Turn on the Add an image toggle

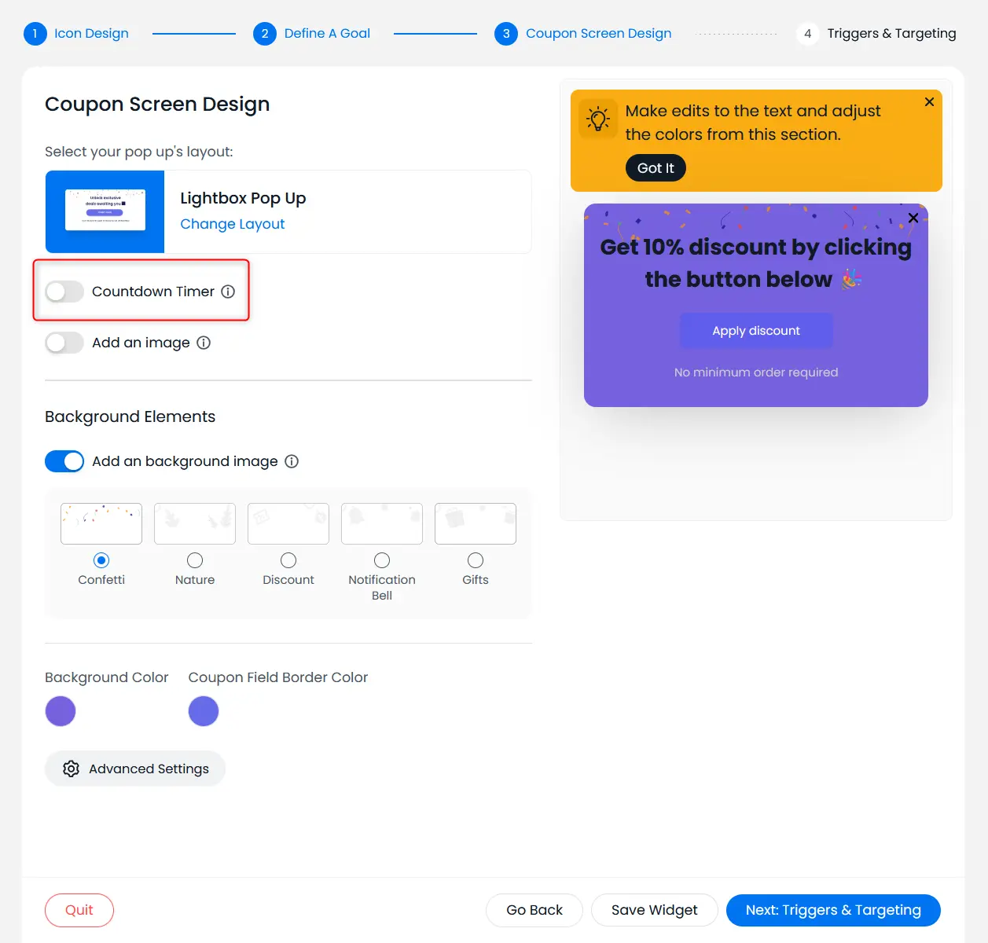[x=64, y=343]
